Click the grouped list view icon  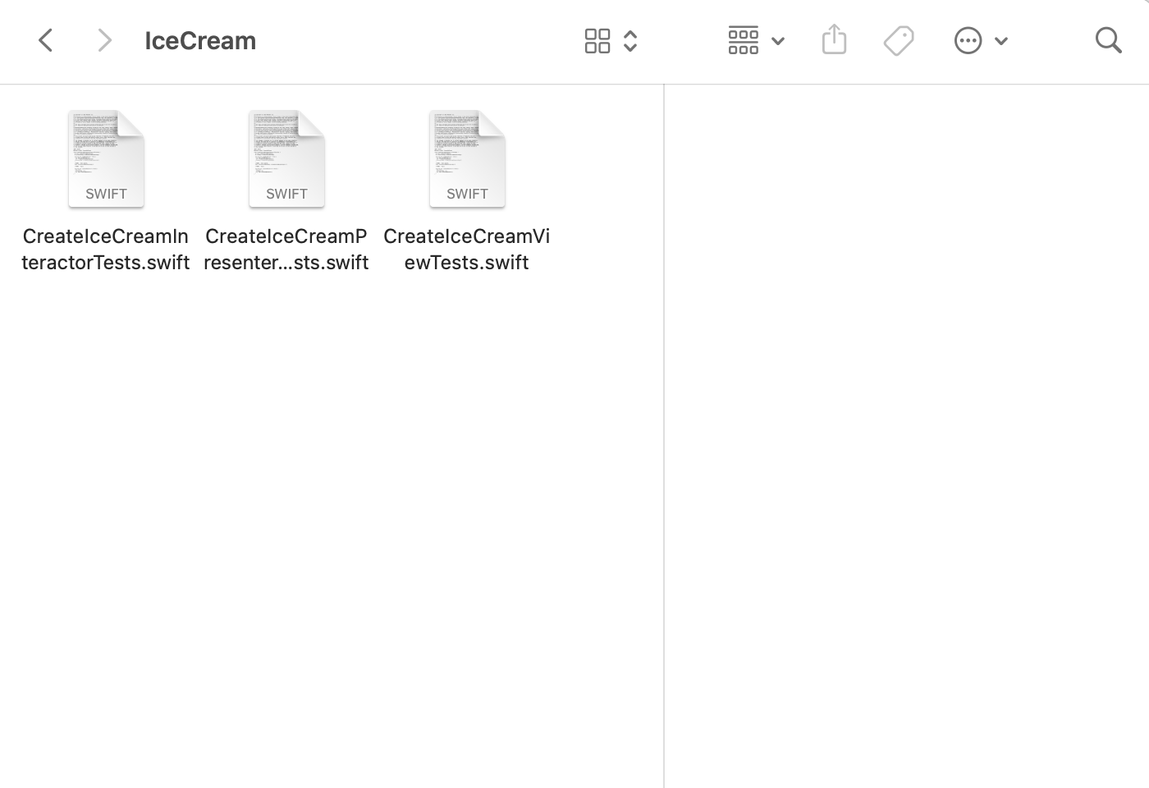coord(743,40)
